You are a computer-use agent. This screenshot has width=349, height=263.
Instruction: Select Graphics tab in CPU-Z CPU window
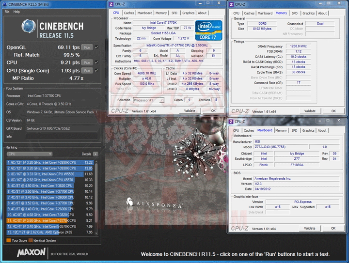pyautogui.click(x=188, y=13)
